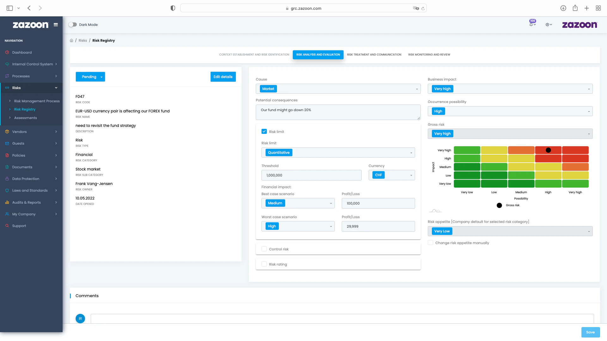Open the notifications bell with 100 badge
The image size is (607, 341).
point(531,24)
